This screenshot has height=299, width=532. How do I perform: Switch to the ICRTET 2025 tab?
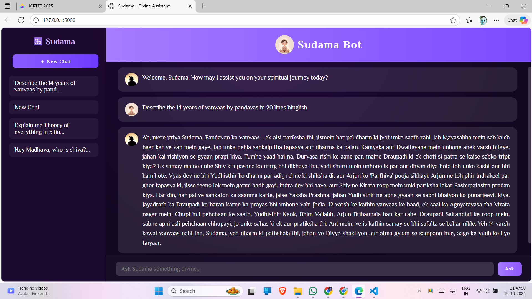click(61, 6)
